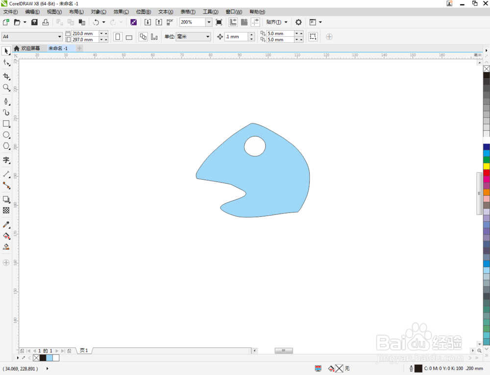Expand the Open recent files arrow
The width and height of the screenshot is (490, 375).
coord(24,22)
